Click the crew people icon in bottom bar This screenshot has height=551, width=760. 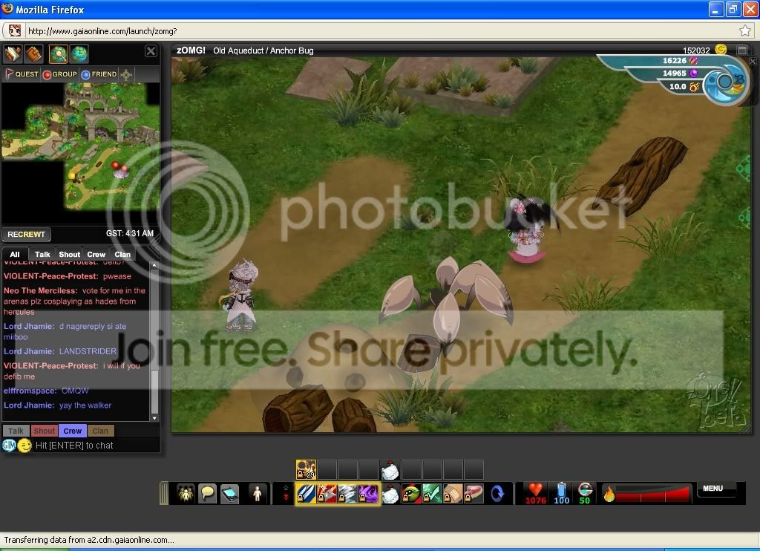186,494
